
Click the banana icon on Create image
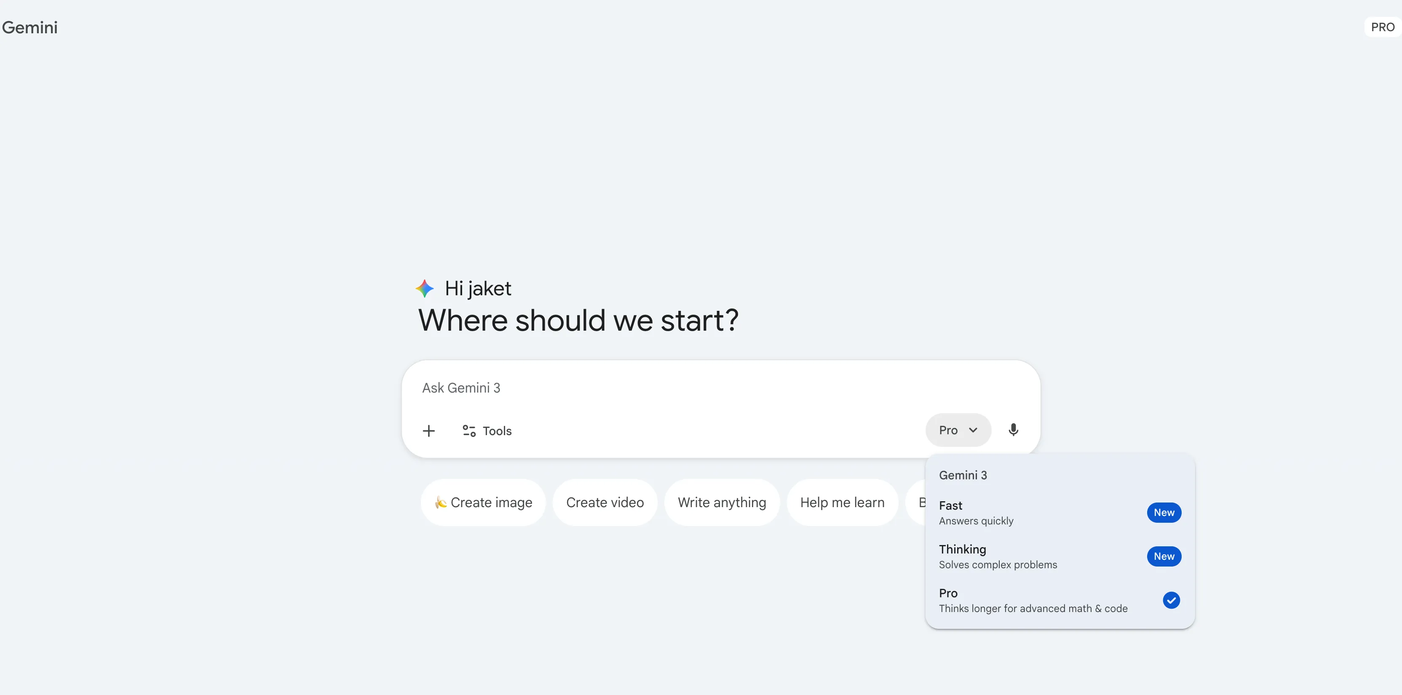[x=440, y=503]
